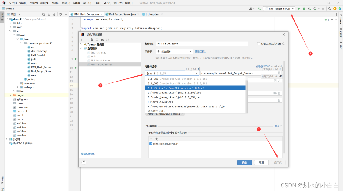Start debugging with the bug icon
Screen dimensions: 343x191
pos(304,9)
